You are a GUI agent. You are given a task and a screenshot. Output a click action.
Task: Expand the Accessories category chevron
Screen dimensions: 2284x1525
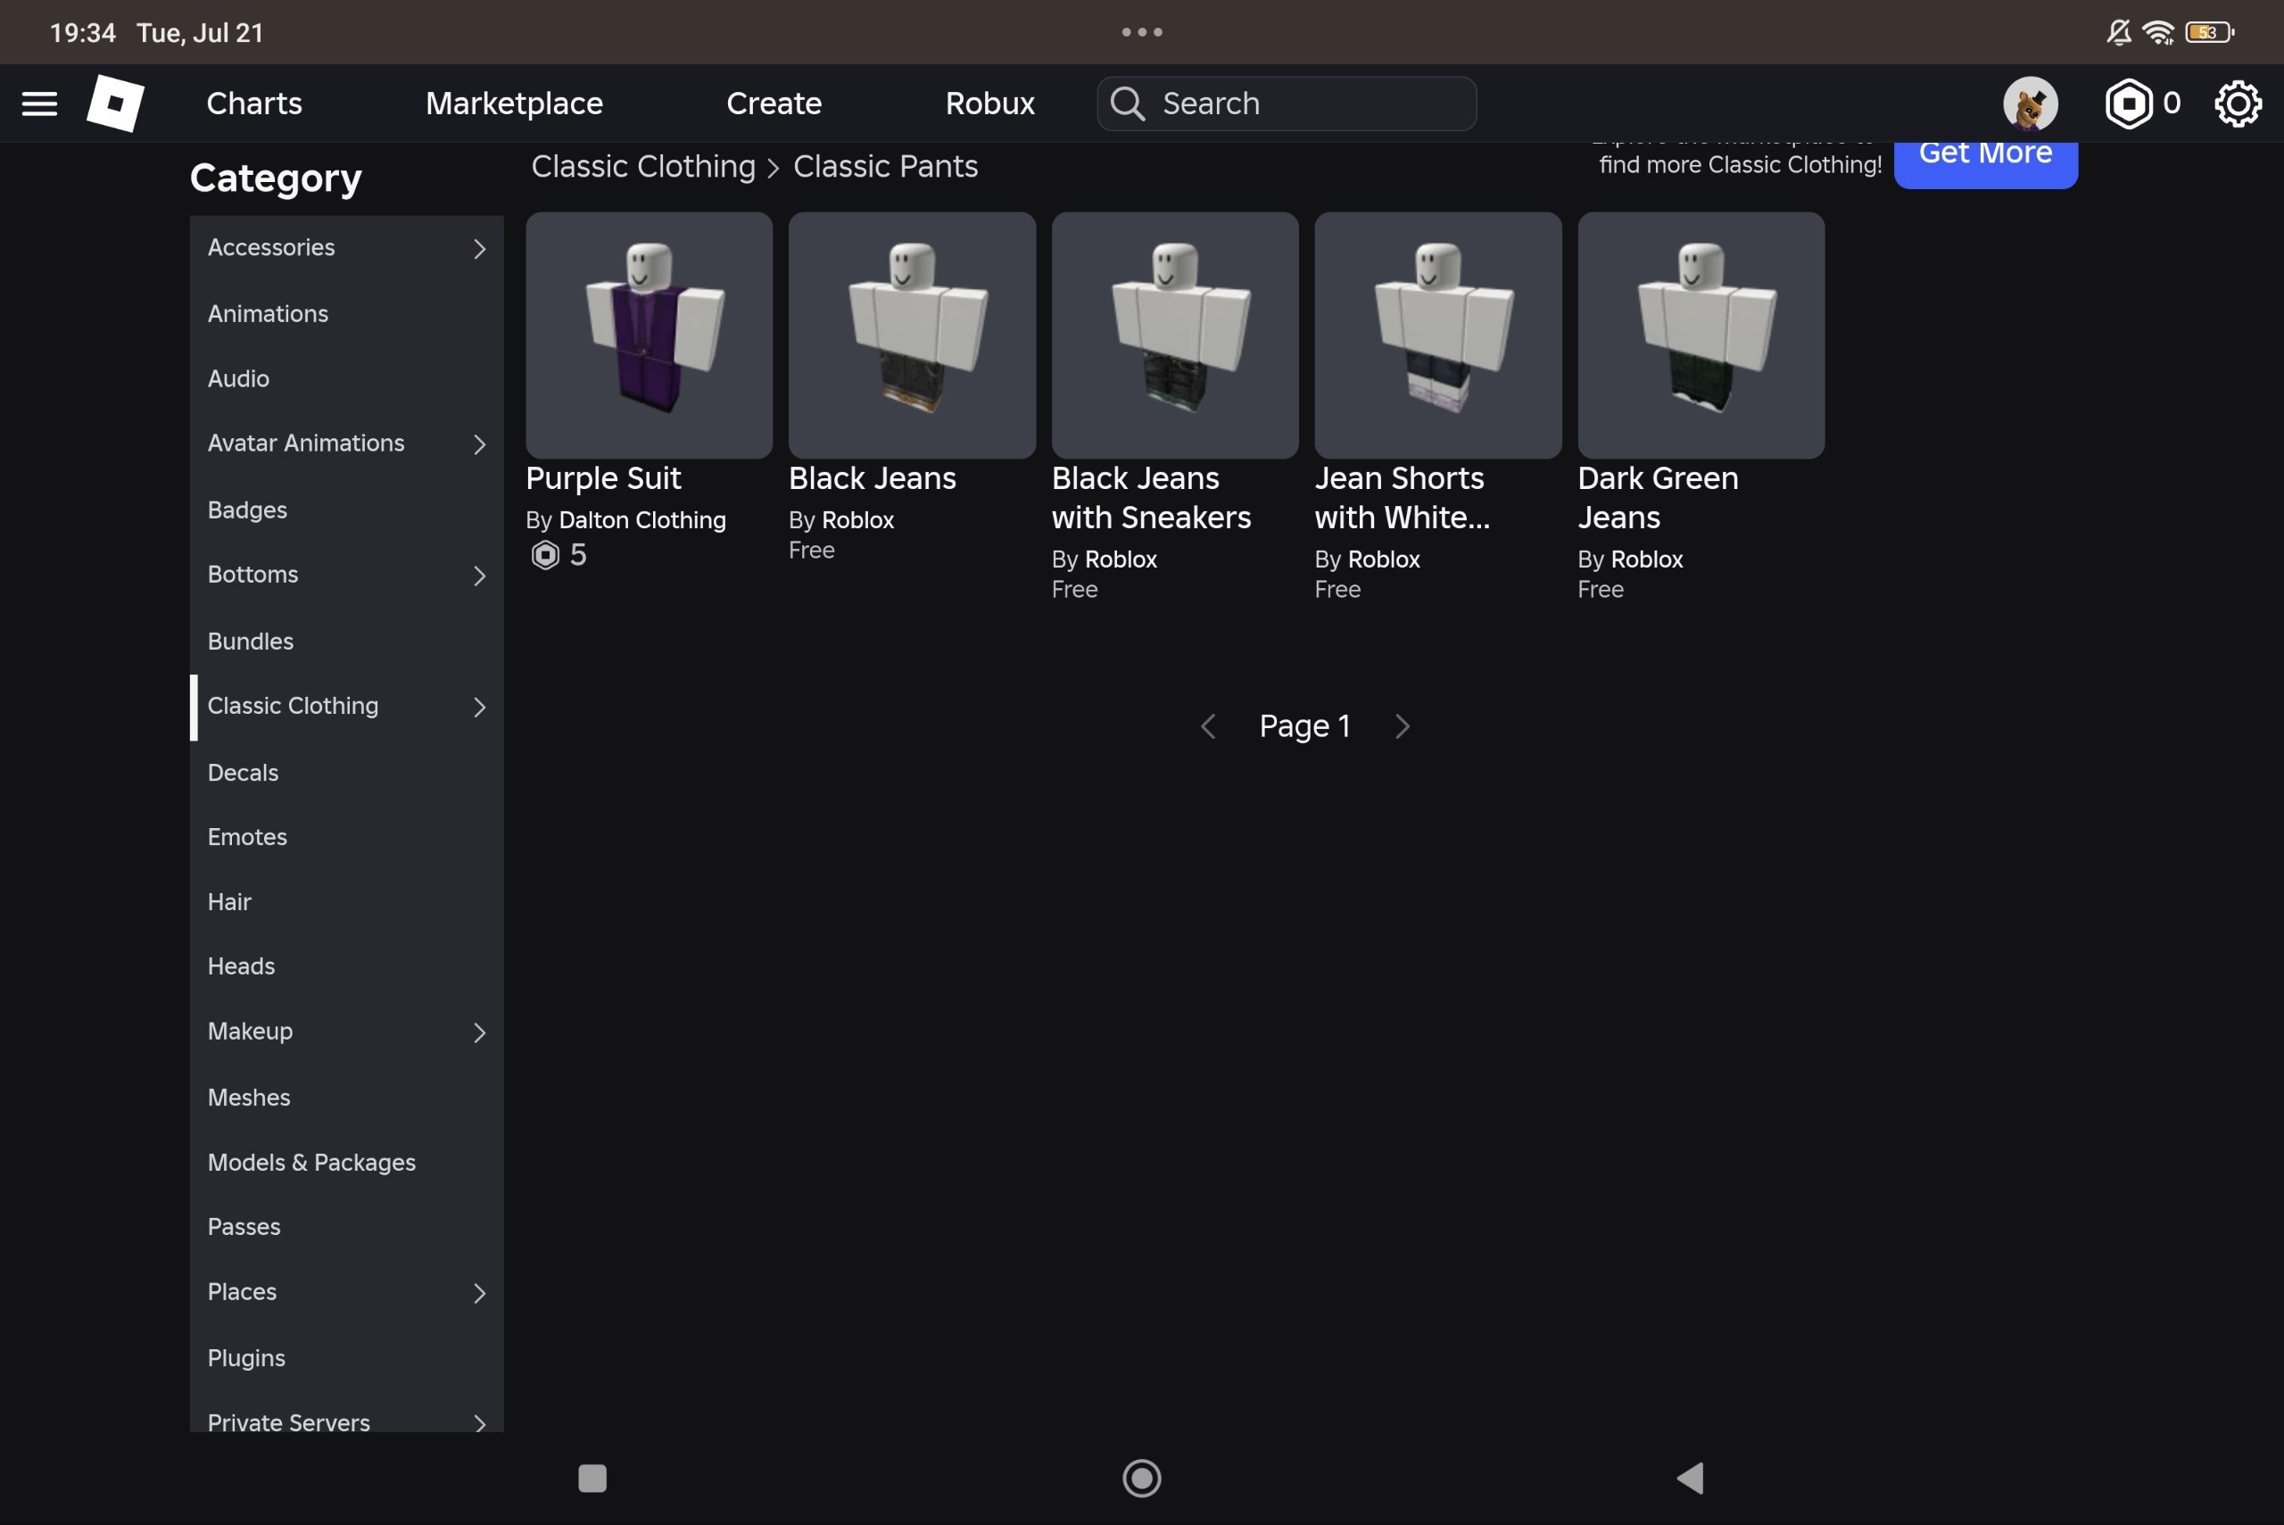[x=479, y=248]
